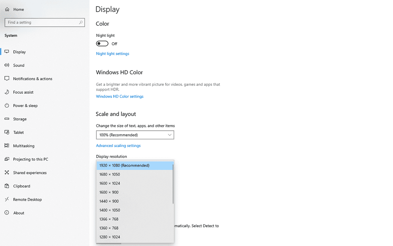This screenshot has width=393, height=246.
Task: Select the Display icon in sidebar
Action: (x=7, y=52)
